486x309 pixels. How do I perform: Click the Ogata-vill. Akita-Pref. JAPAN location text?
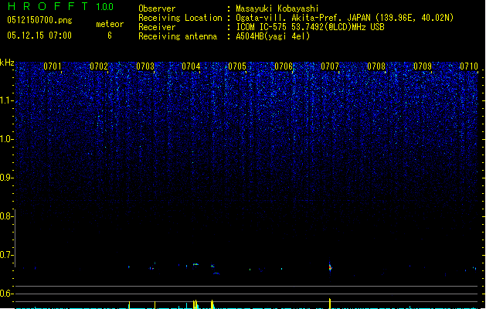pos(345,18)
